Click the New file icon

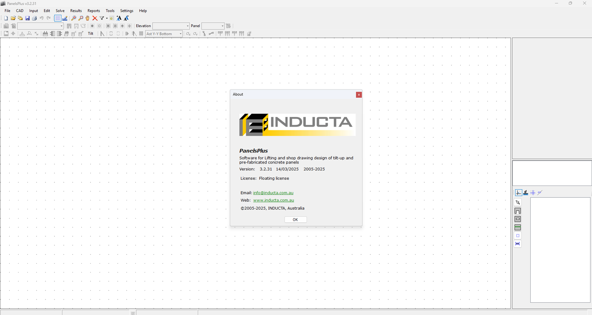click(6, 18)
